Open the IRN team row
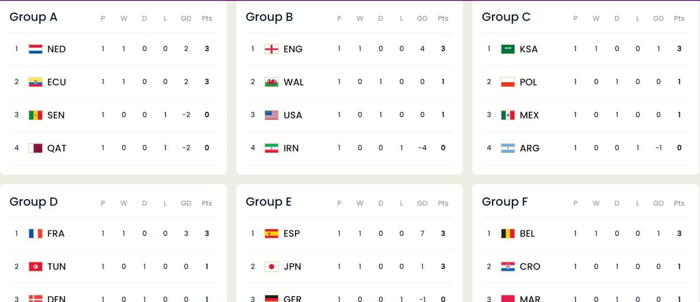700x302 pixels. [x=349, y=148]
